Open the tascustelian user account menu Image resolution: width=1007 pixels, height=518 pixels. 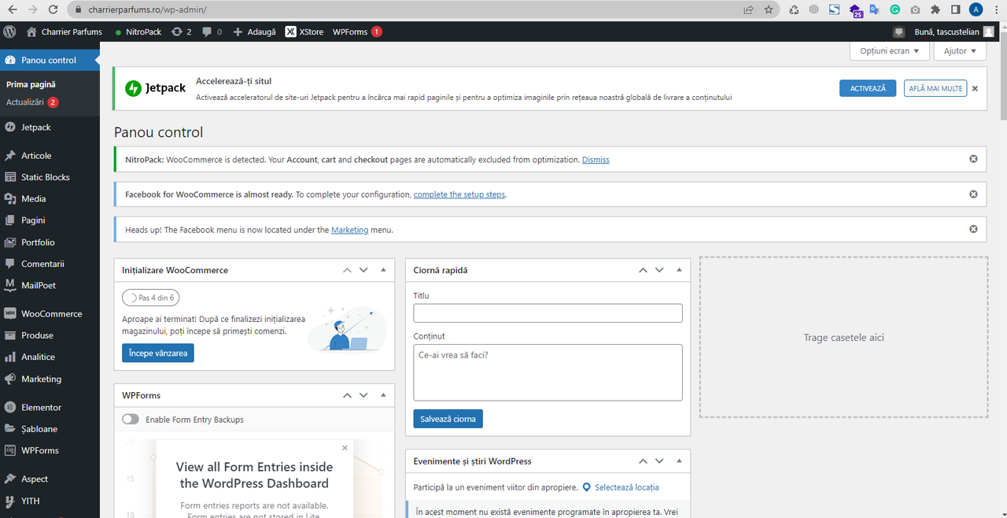click(x=954, y=31)
